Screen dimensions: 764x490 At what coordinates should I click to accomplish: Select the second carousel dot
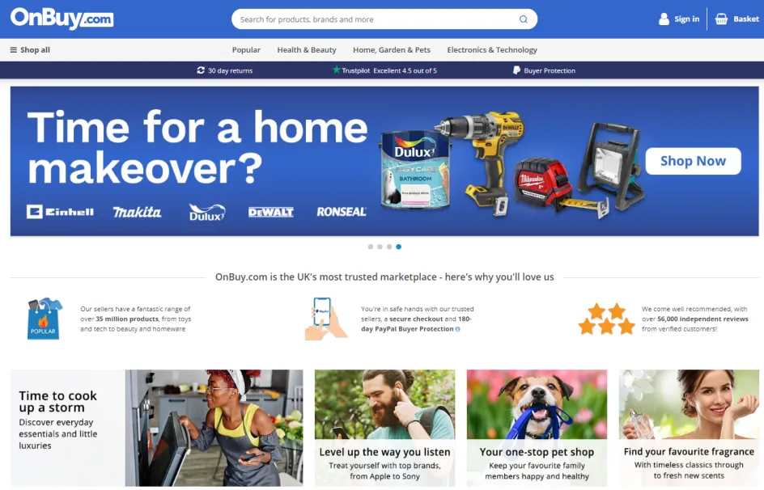point(380,247)
